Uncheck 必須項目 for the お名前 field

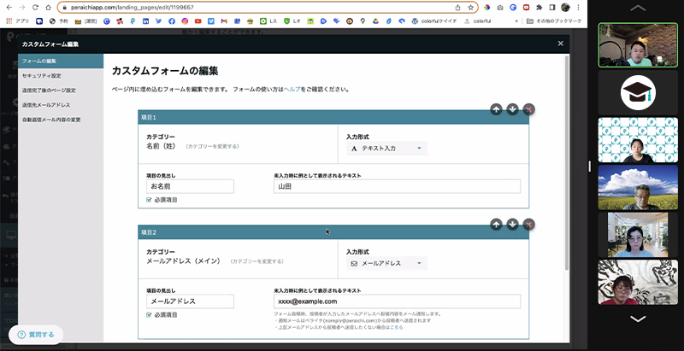click(x=150, y=200)
